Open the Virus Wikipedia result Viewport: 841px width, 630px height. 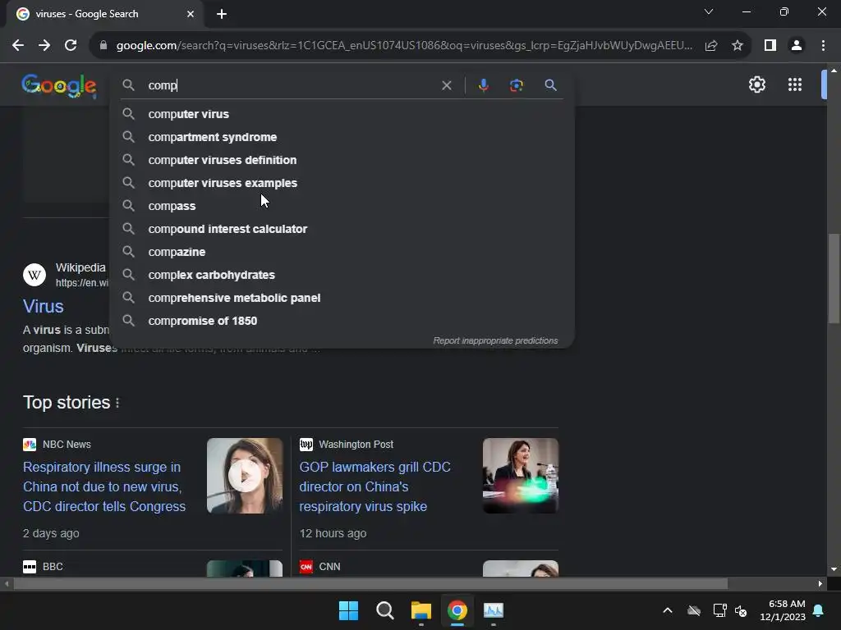tap(44, 307)
